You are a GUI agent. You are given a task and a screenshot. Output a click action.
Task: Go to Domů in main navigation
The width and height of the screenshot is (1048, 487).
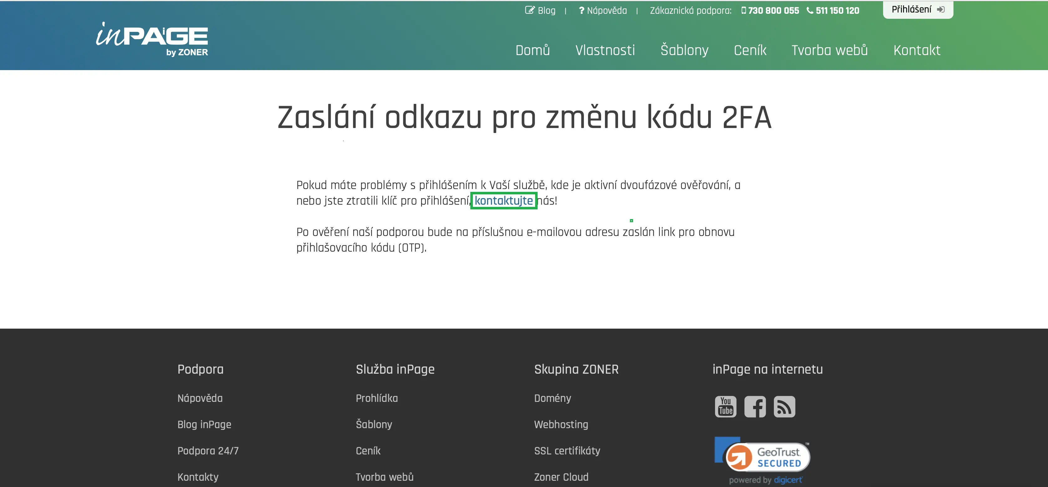pyautogui.click(x=533, y=50)
